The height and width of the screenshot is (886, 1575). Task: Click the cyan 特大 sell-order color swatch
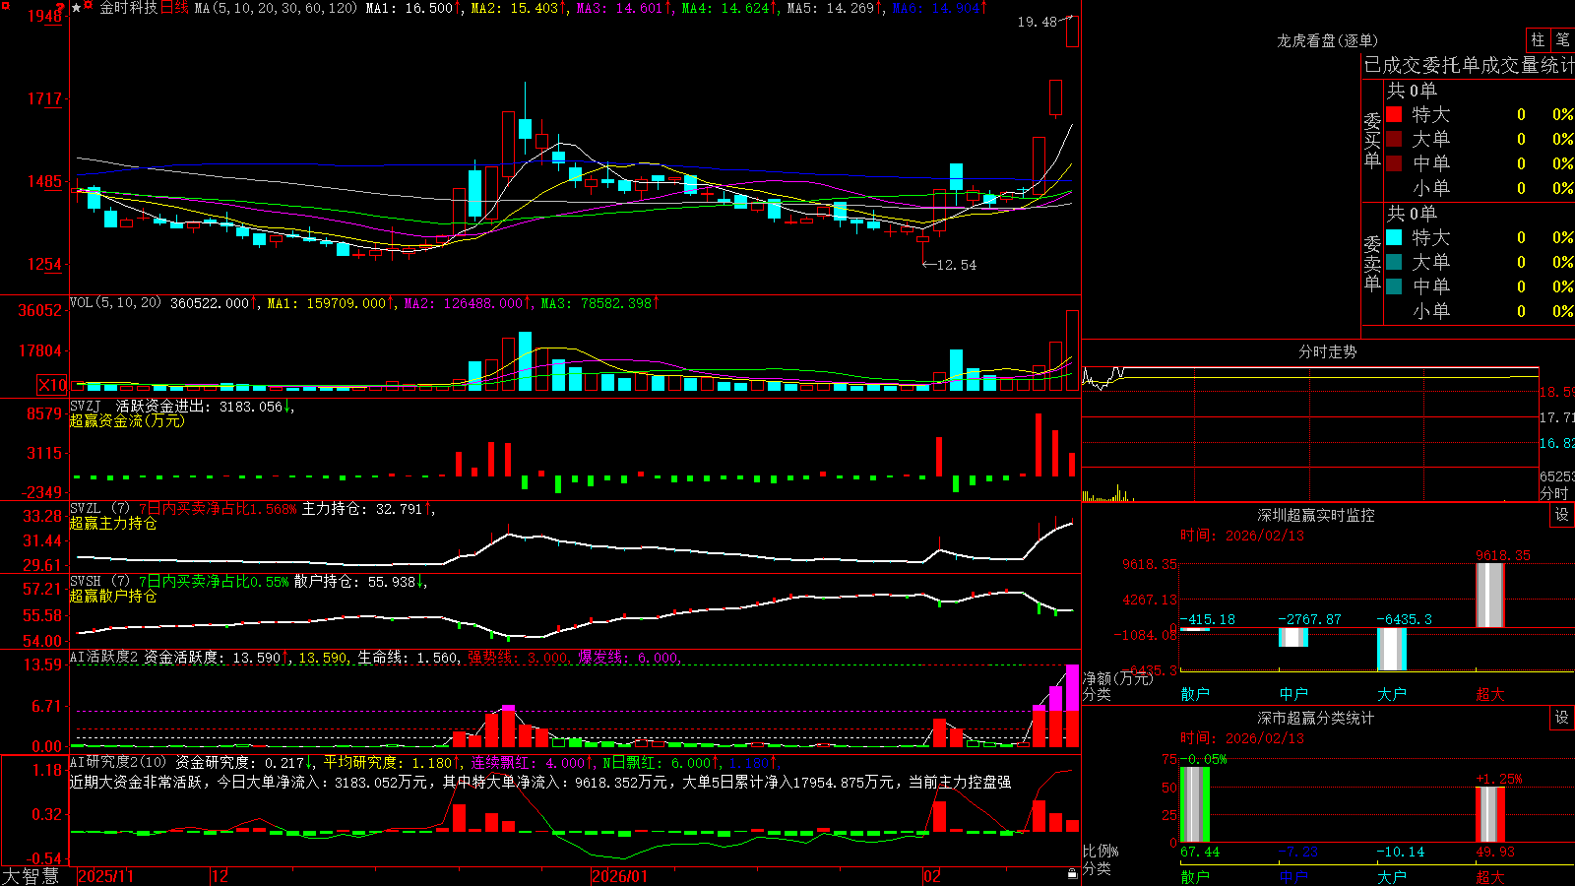coord(1394,237)
